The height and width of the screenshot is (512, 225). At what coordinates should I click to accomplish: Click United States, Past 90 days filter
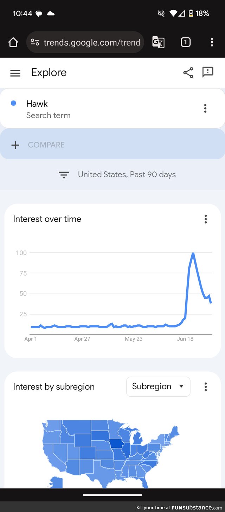coord(127,175)
